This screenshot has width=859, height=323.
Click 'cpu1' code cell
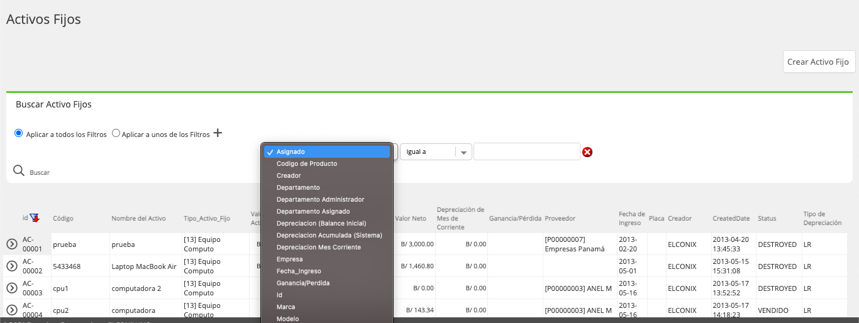pyautogui.click(x=60, y=288)
